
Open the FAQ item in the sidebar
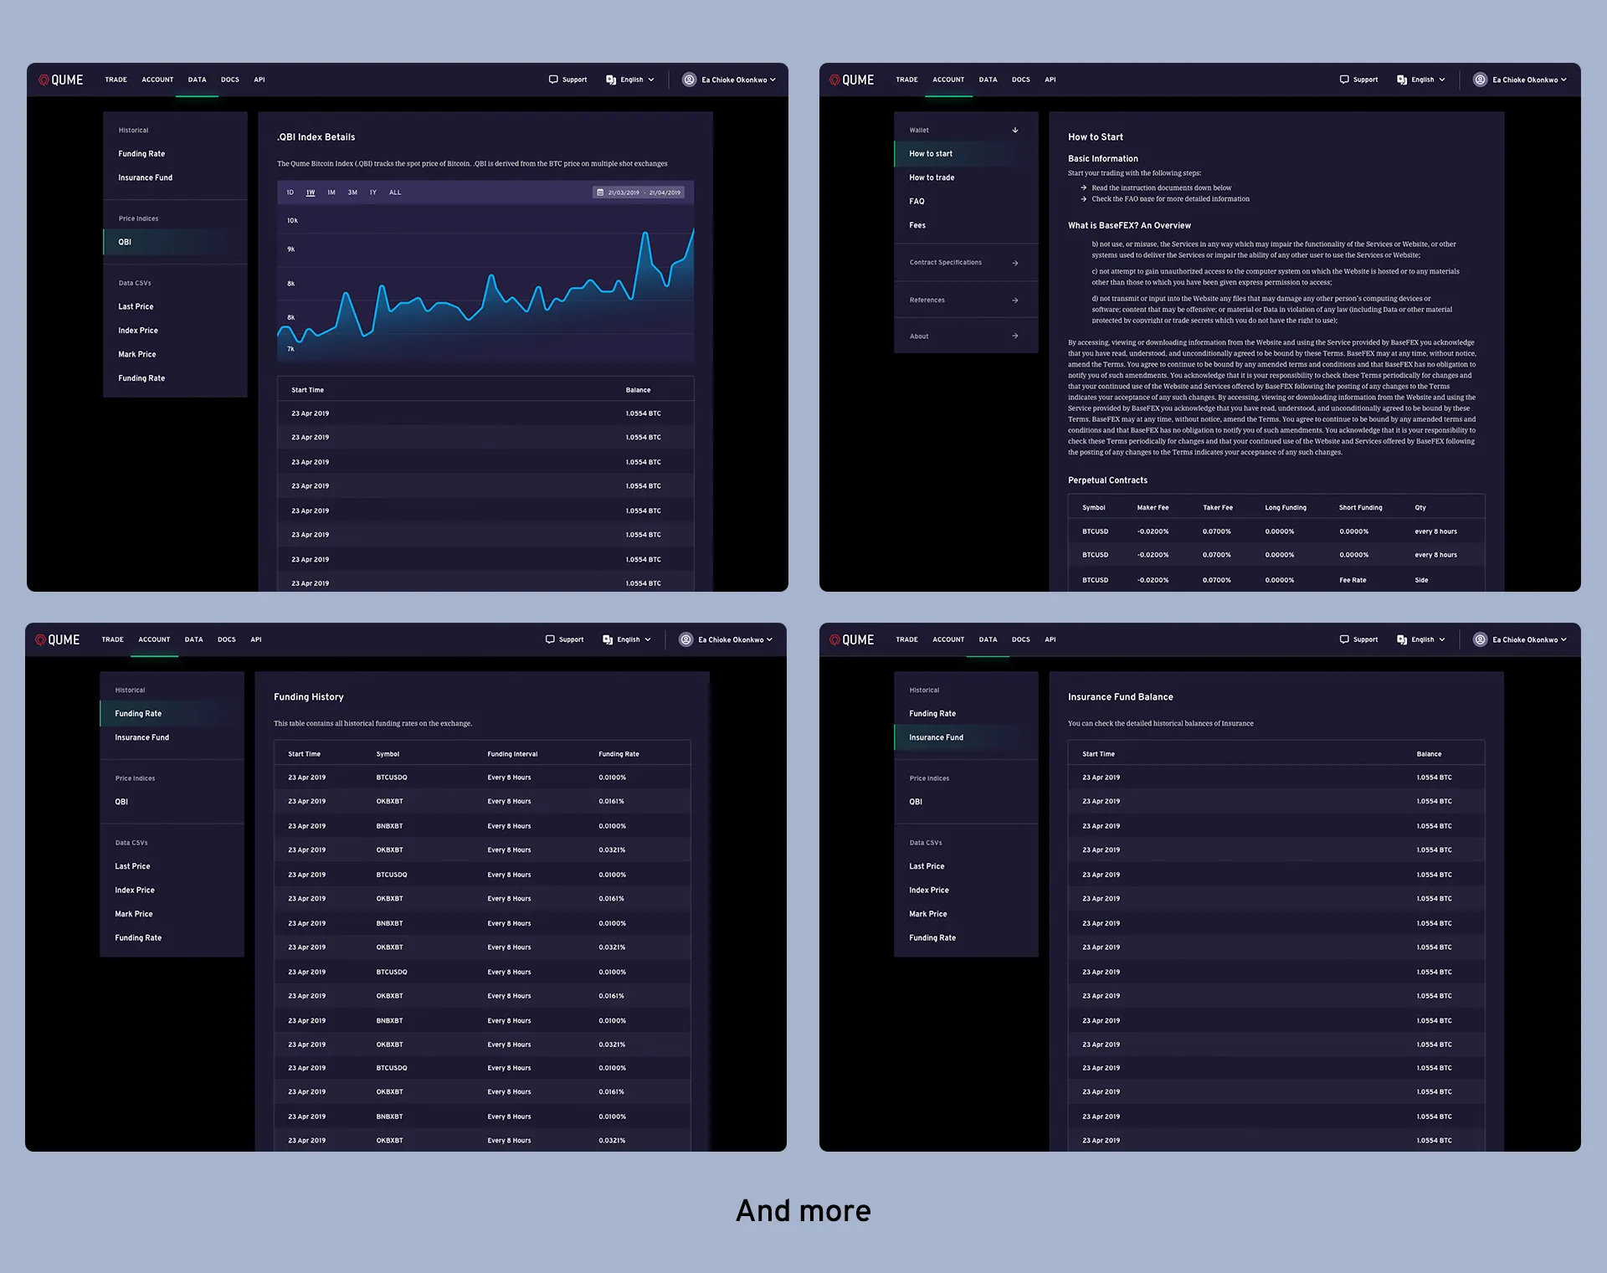tap(916, 202)
